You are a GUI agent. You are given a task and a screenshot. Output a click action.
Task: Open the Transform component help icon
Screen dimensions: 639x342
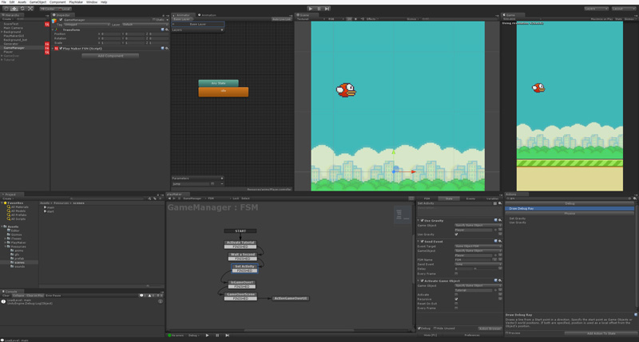click(163, 29)
